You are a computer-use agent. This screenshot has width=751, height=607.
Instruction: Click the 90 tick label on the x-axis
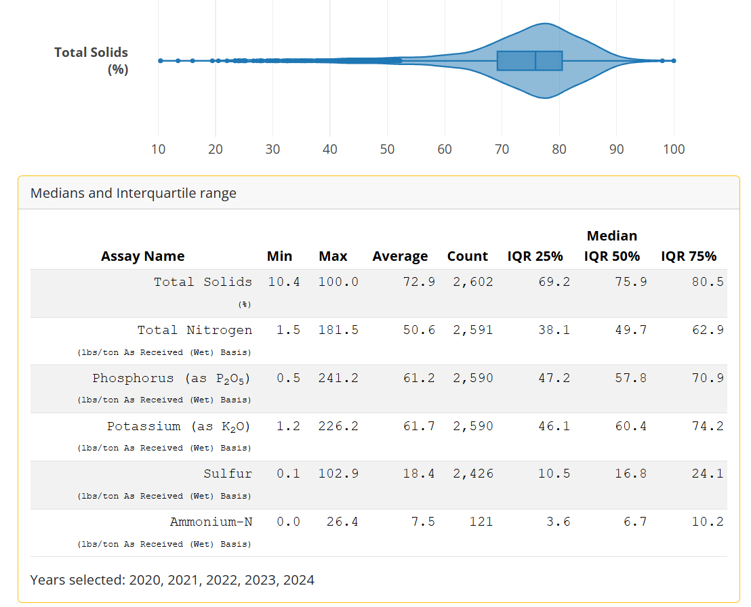click(x=616, y=150)
